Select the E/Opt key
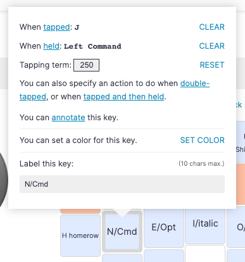Viewport: 245px width, 262px height. tap(164, 228)
